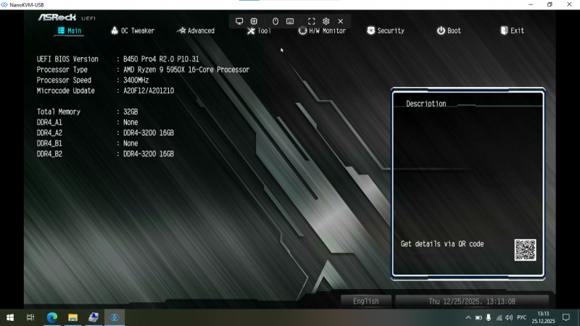This screenshot has height=326, width=580.
Task: Open the Exit tab
Action: (x=512, y=31)
